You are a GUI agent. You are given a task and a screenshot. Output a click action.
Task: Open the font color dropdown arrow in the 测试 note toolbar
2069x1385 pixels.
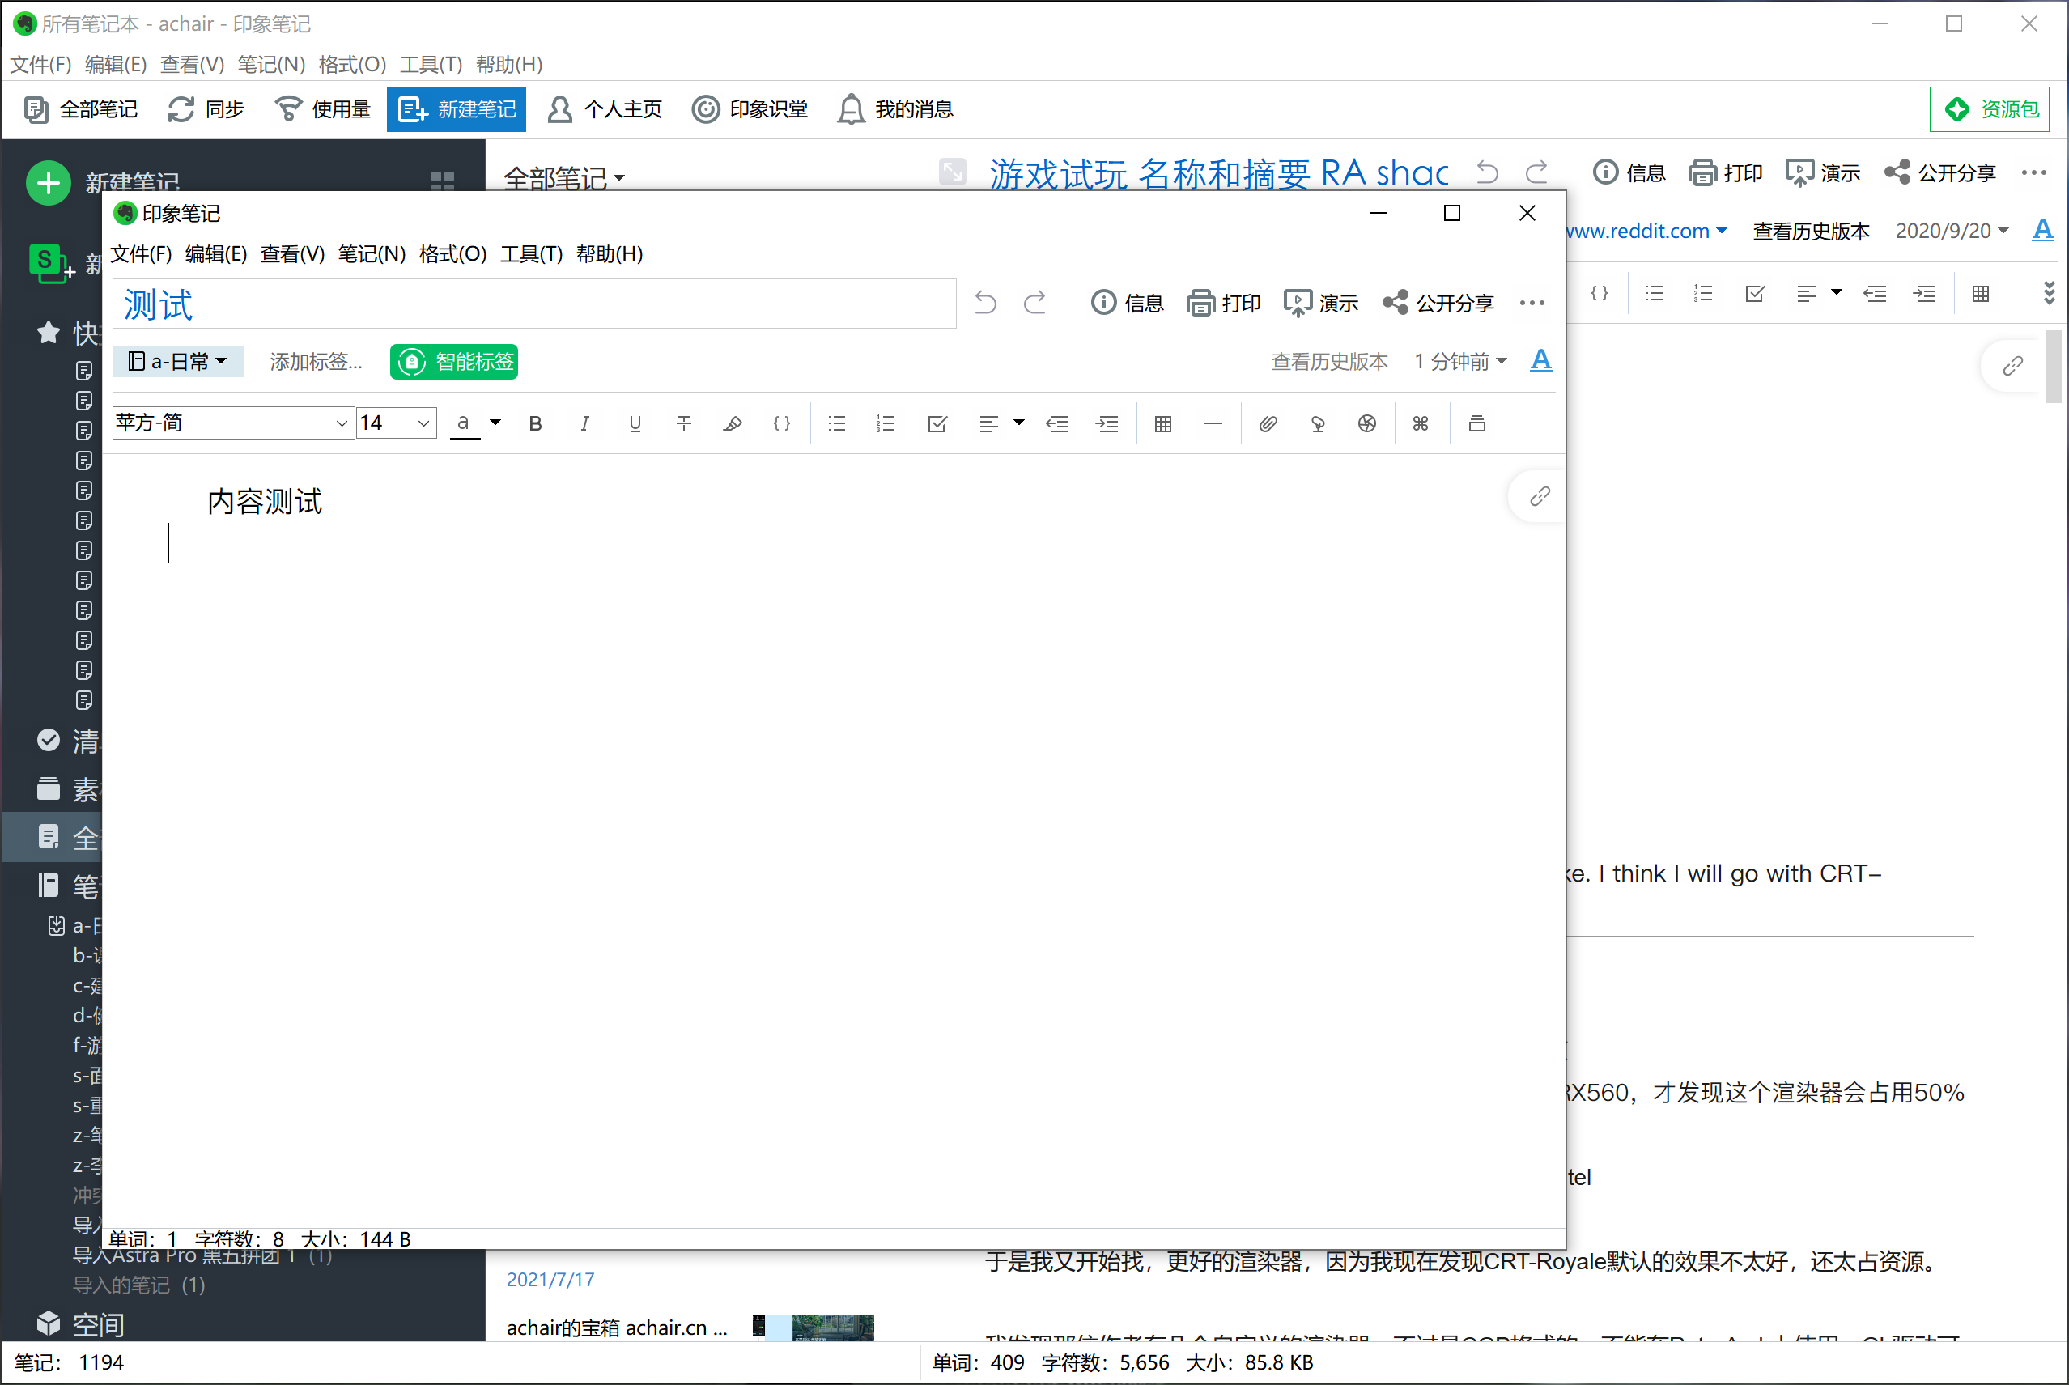(x=495, y=423)
